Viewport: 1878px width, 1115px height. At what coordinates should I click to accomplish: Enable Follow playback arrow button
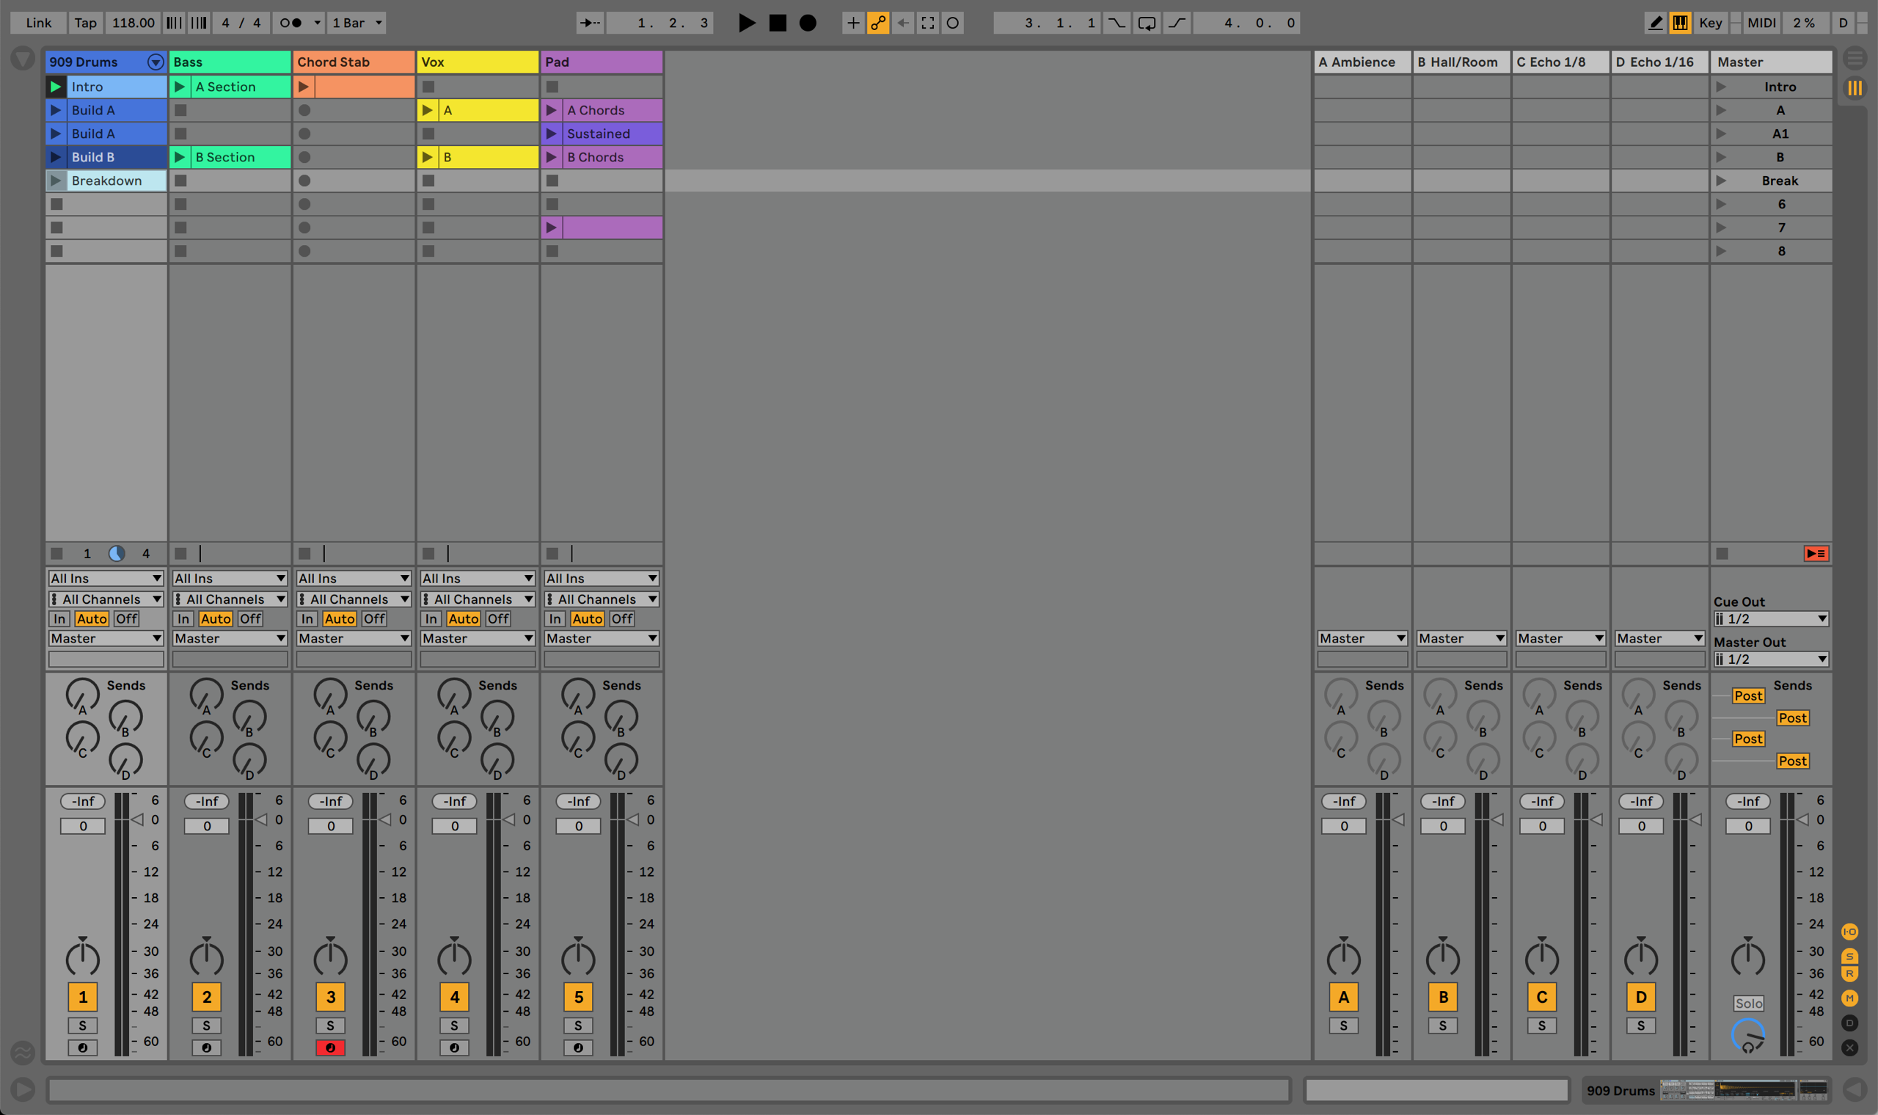coord(590,23)
